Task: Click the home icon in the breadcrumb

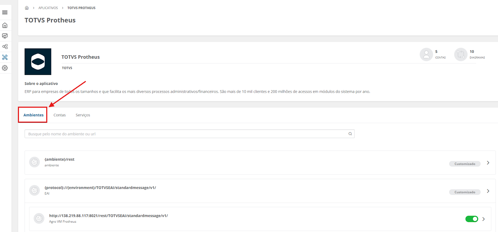Action: [27, 8]
